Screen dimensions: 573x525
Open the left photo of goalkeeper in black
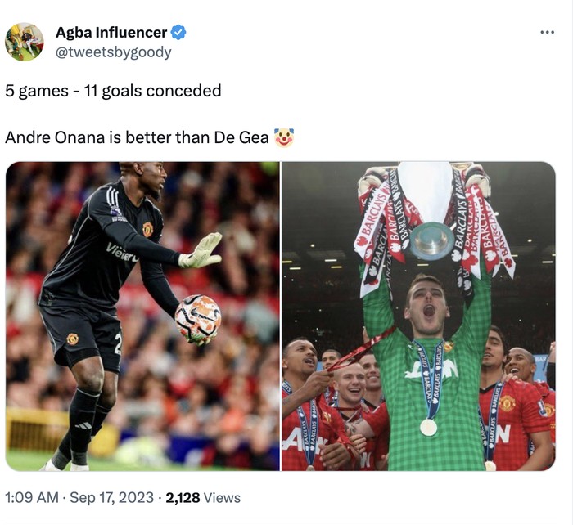coord(142,316)
